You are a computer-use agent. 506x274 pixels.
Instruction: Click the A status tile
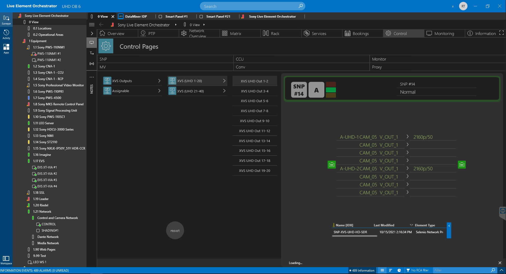click(x=316, y=90)
